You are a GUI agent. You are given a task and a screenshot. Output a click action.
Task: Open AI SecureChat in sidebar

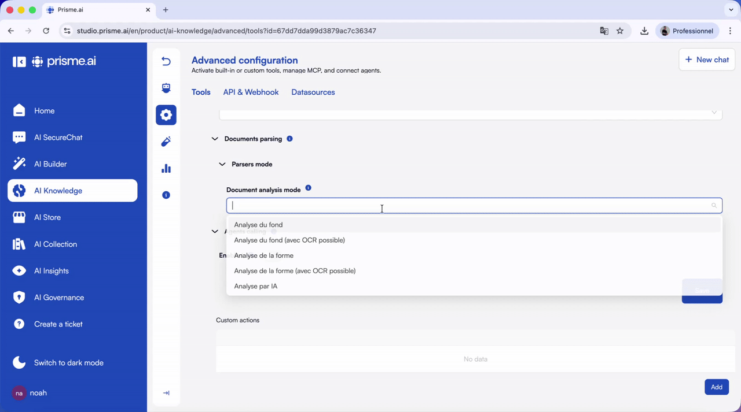click(72, 138)
